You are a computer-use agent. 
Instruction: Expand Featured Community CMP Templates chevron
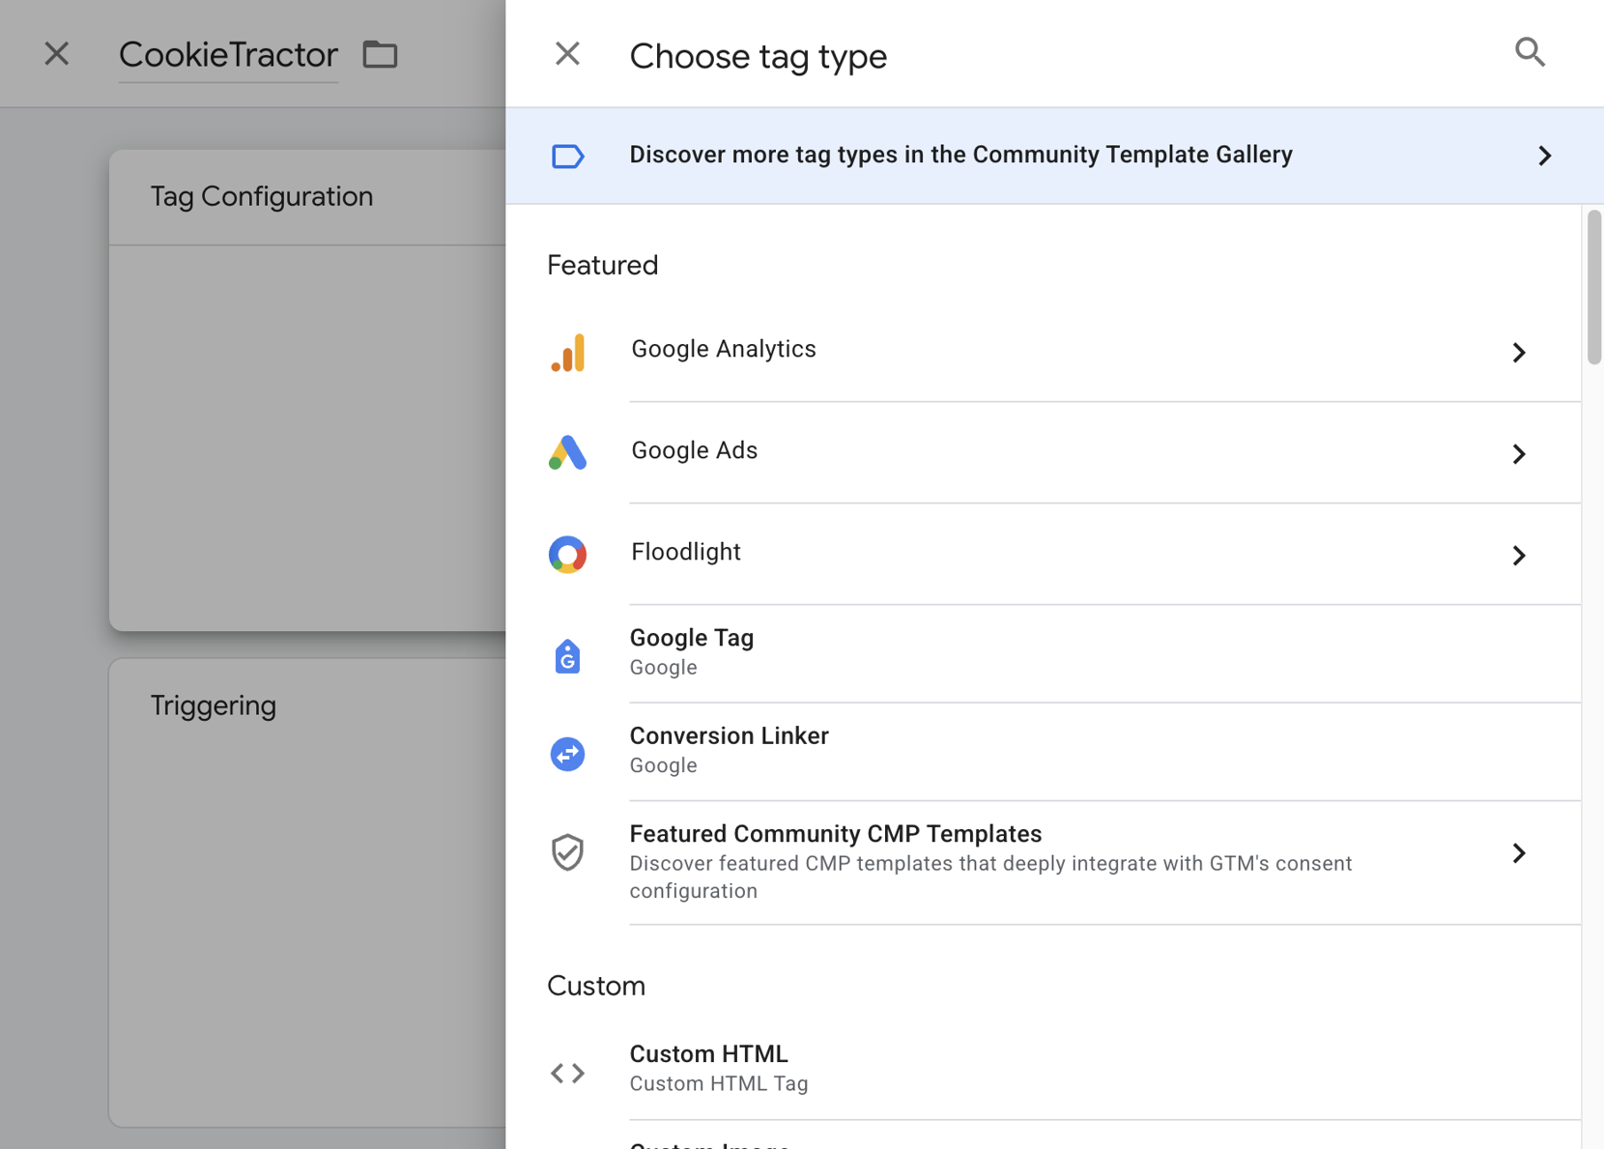pos(1519,853)
